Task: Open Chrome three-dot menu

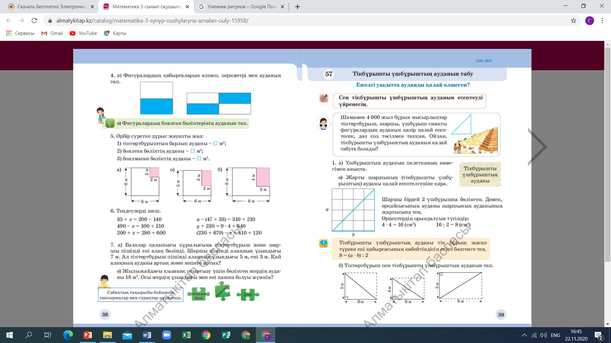Action: (x=602, y=21)
